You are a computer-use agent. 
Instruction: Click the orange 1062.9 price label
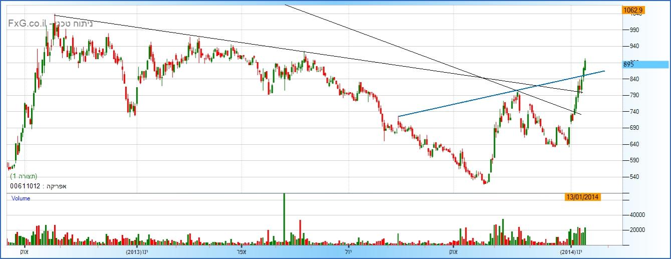pyautogui.click(x=633, y=10)
